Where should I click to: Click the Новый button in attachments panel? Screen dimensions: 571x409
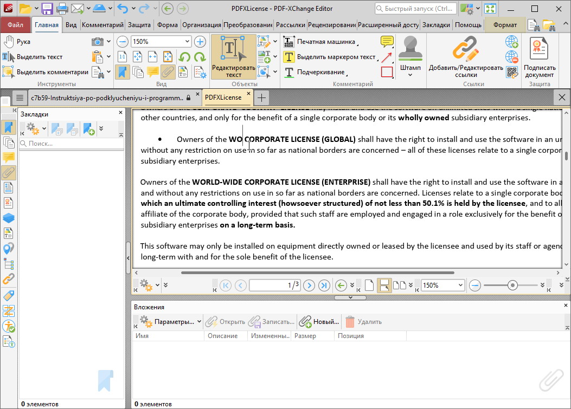tap(319, 322)
